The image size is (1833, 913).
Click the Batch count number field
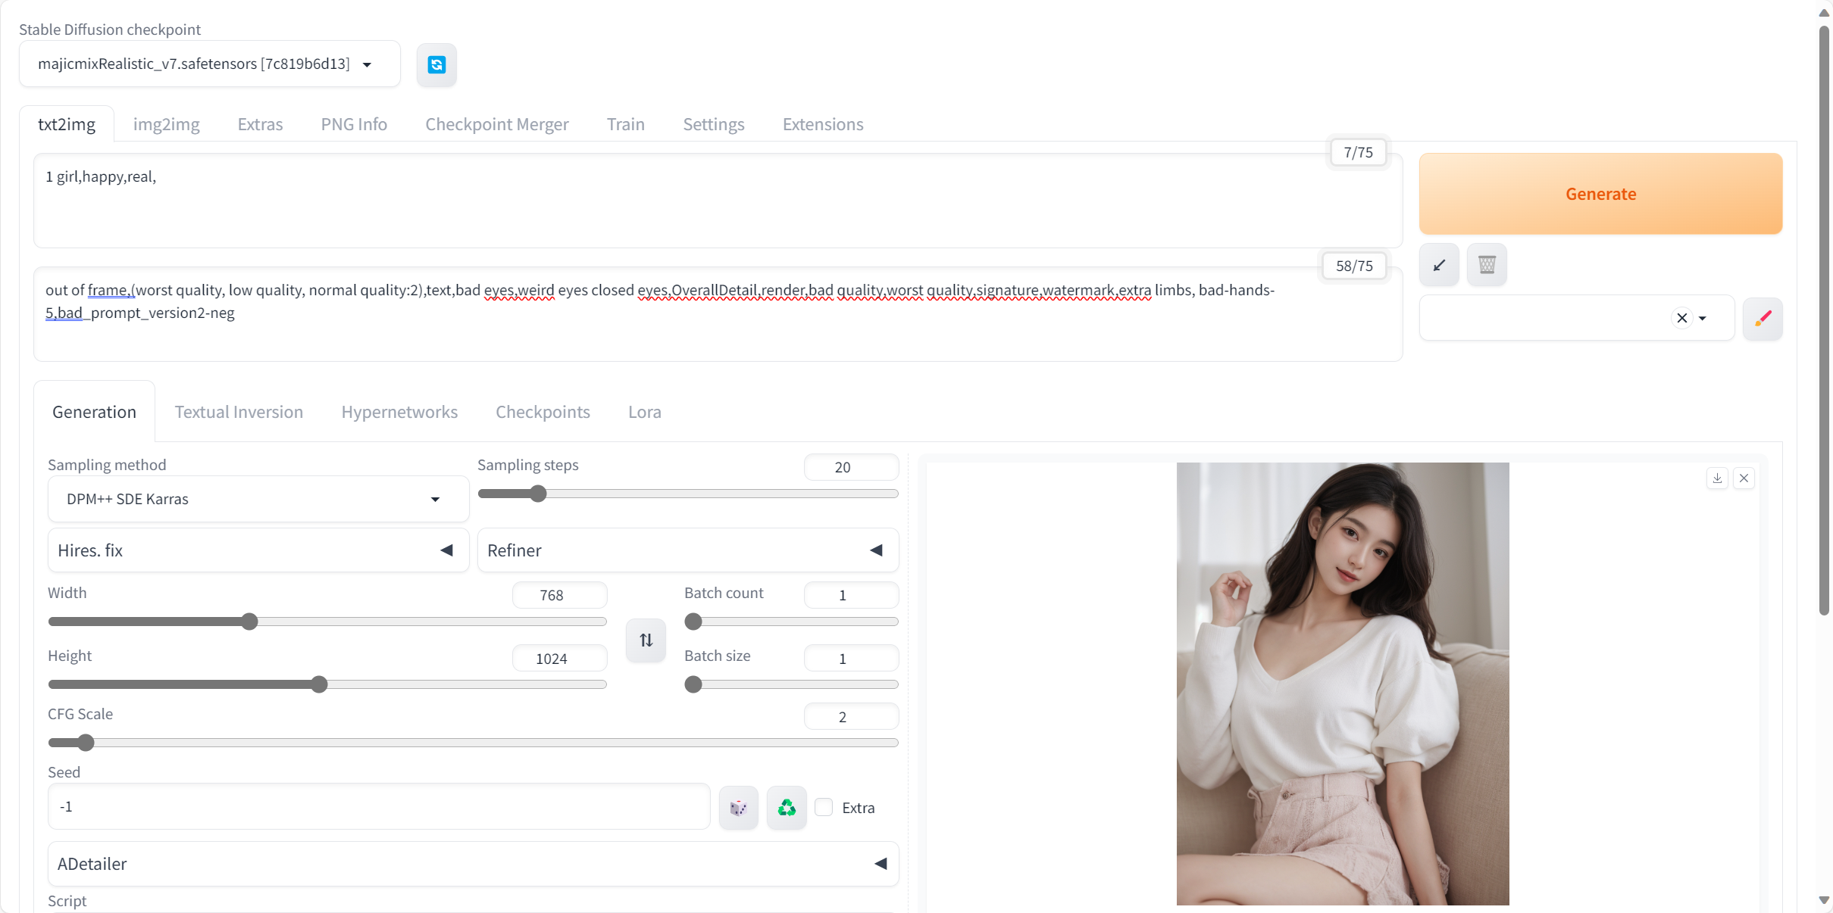(x=851, y=595)
